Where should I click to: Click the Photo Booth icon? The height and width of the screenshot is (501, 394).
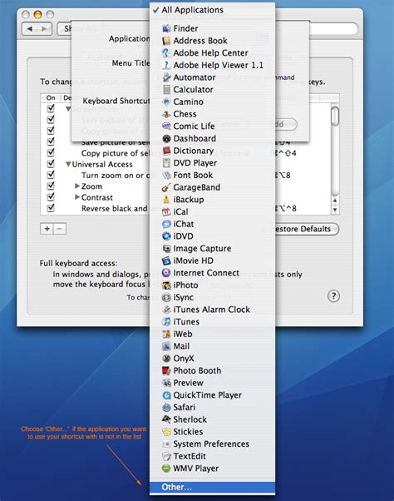(166, 370)
